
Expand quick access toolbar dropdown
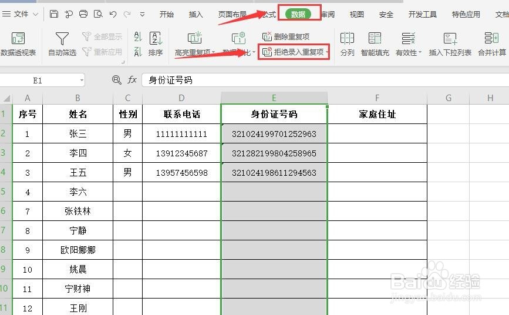point(142,14)
